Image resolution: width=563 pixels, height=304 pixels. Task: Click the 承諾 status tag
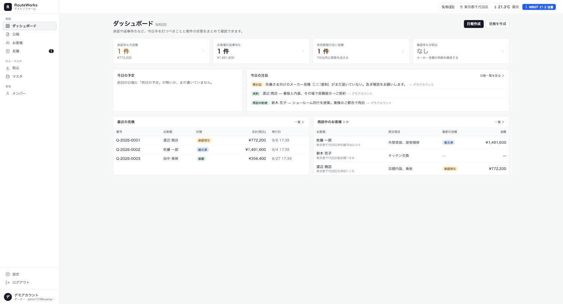point(201,159)
